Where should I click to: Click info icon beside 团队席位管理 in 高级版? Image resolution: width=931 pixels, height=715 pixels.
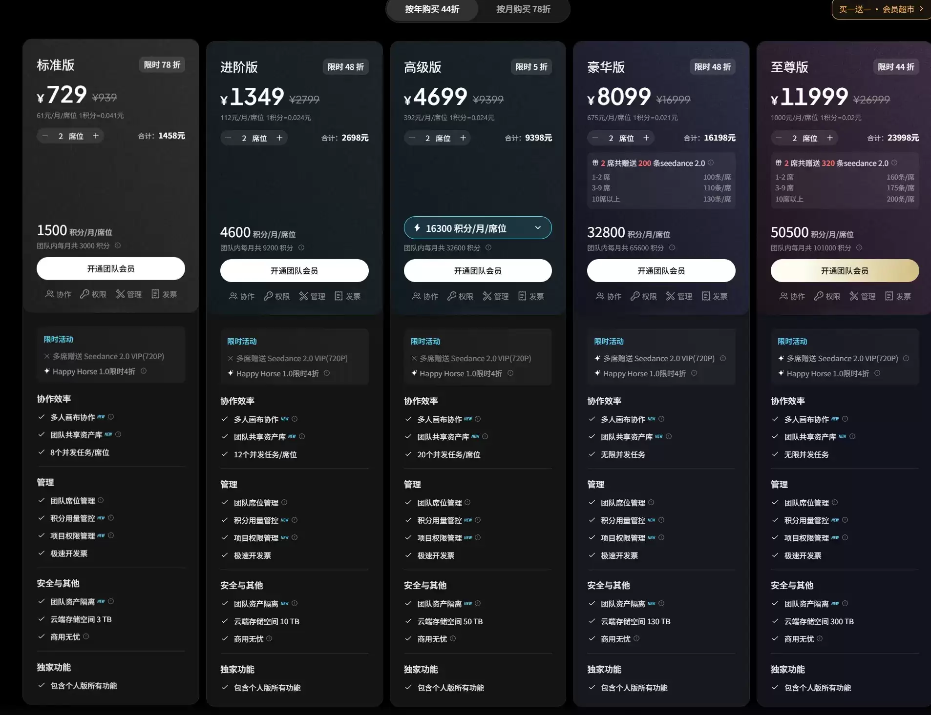(467, 502)
